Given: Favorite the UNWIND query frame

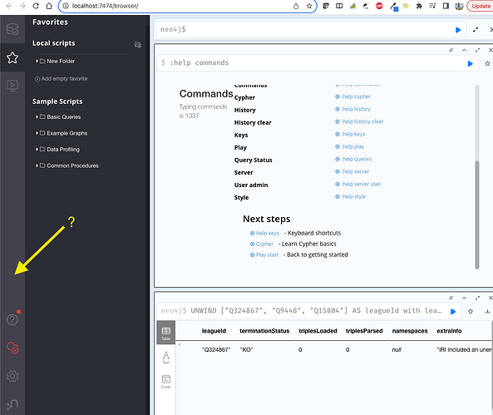Looking at the screenshot, I should (471, 312).
